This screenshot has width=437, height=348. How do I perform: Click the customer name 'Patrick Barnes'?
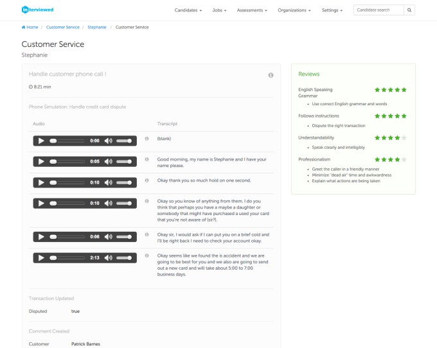(x=85, y=344)
